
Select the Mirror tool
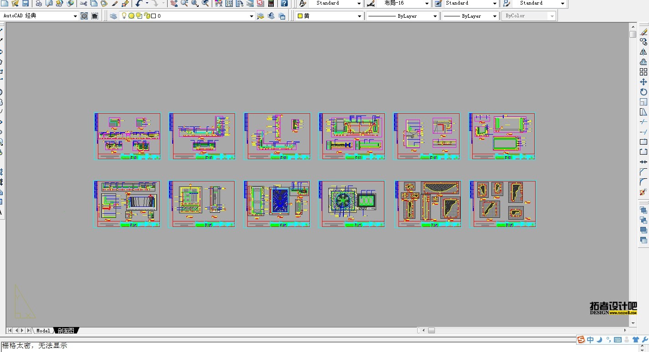pyautogui.click(x=644, y=52)
